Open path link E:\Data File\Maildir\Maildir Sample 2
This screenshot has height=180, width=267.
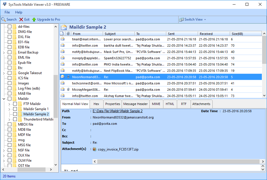[118, 111]
